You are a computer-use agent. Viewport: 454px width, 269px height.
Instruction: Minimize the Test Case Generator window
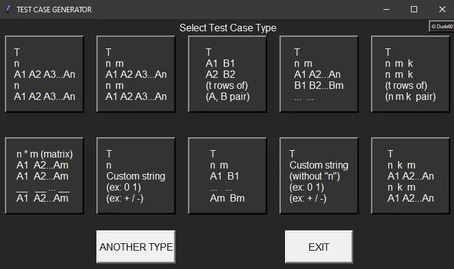[386, 9]
